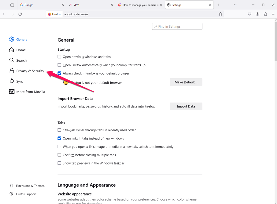
Task: Reload the current page
Action: click(20, 14)
